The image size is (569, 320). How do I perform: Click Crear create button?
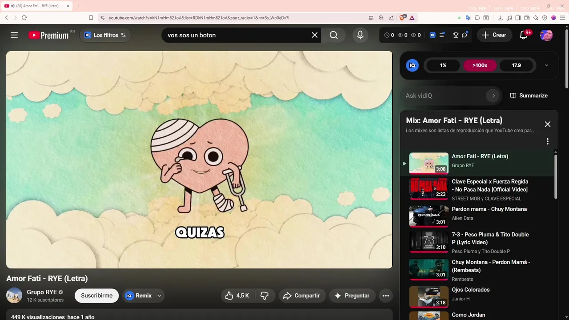494,35
